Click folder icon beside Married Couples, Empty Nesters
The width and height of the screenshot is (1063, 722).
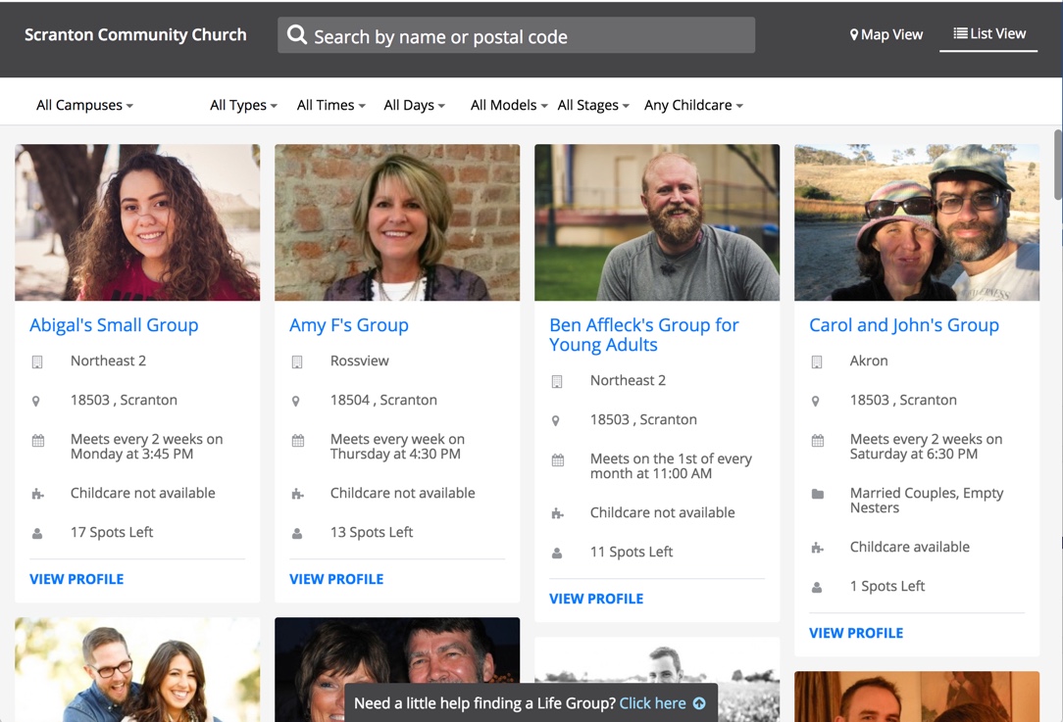coord(818,494)
